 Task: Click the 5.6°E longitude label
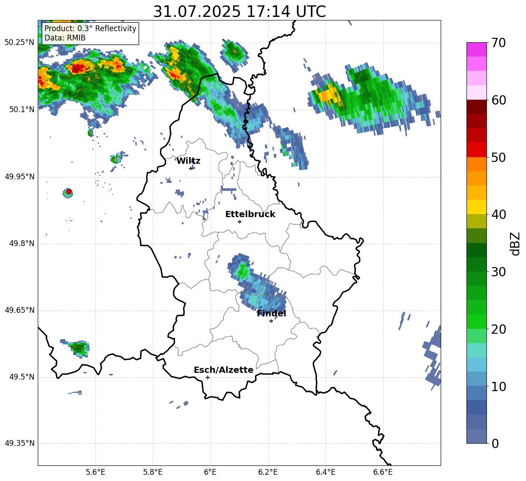point(96,472)
